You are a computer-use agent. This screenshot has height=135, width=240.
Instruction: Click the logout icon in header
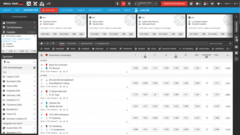212,4
